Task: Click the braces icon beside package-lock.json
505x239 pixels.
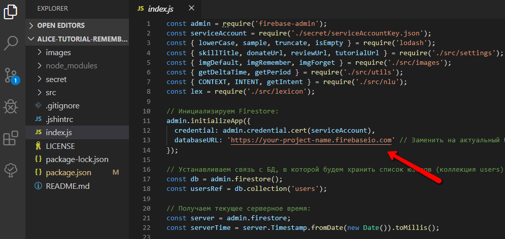Action: [x=39, y=160]
